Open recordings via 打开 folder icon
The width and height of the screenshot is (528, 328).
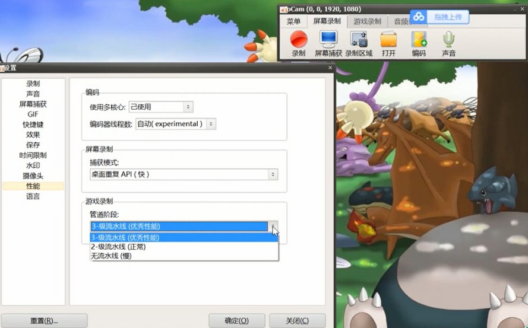[388, 39]
